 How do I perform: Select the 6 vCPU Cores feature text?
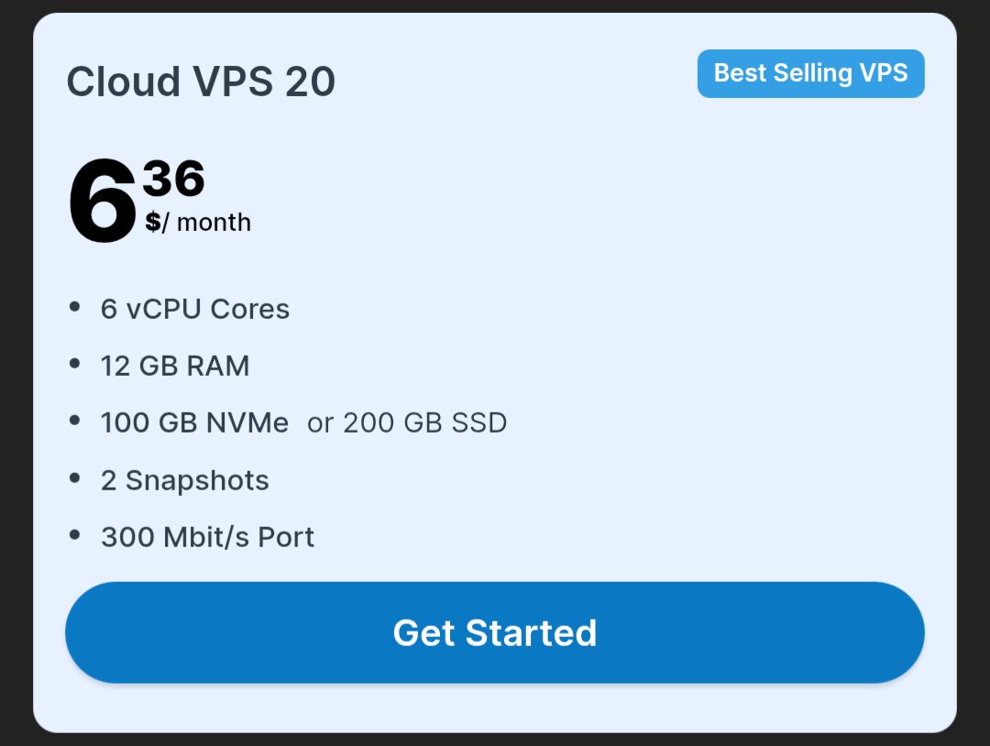click(x=194, y=309)
